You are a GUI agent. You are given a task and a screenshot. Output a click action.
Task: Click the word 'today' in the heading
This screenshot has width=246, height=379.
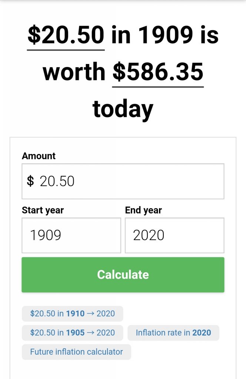[x=123, y=109]
